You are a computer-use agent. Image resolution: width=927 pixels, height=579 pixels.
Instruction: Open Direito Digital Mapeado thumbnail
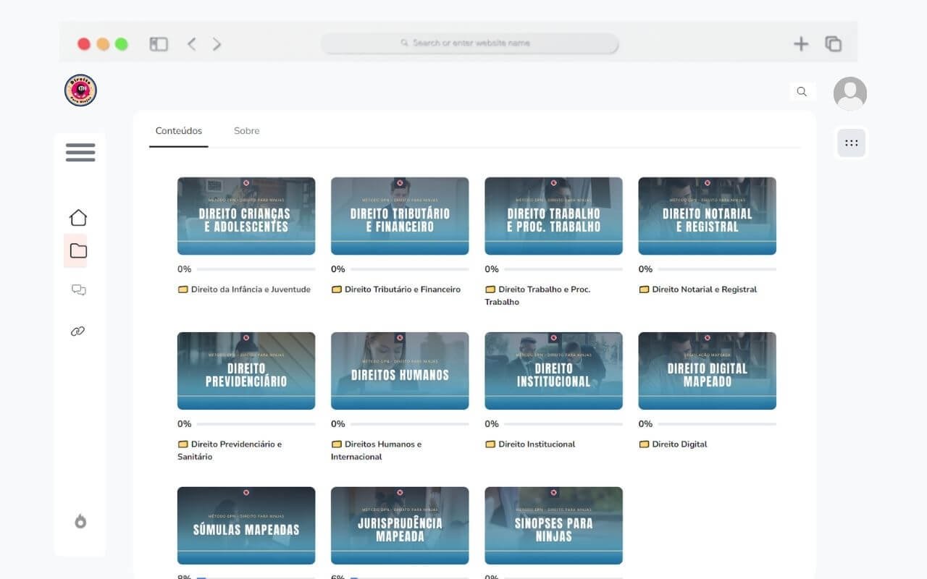[x=707, y=371]
